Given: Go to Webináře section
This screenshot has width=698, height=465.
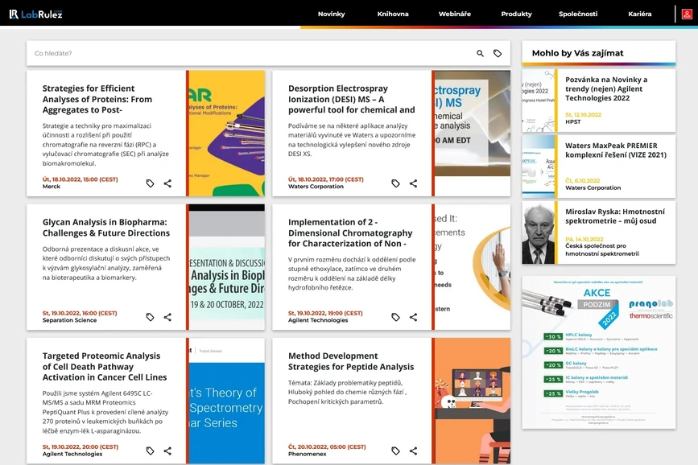Looking at the screenshot, I should [455, 14].
